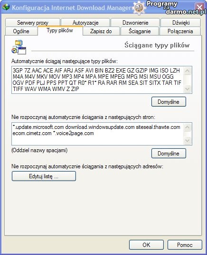Switch to the Autoryzacje tab
This screenshot has height=255, width=207.
(x=85, y=23)
